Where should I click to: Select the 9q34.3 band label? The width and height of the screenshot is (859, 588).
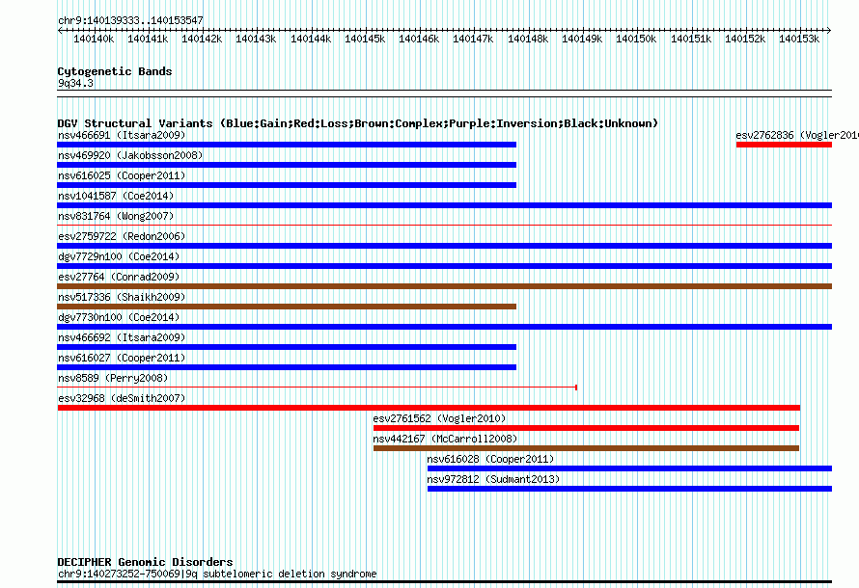tap(75, 83)
